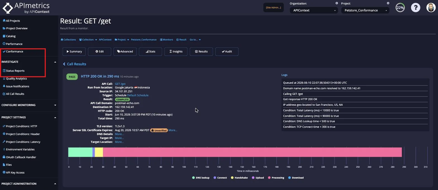438x190 pixels.
Task: Open Environment Variables
Action: tap(18, 149)
